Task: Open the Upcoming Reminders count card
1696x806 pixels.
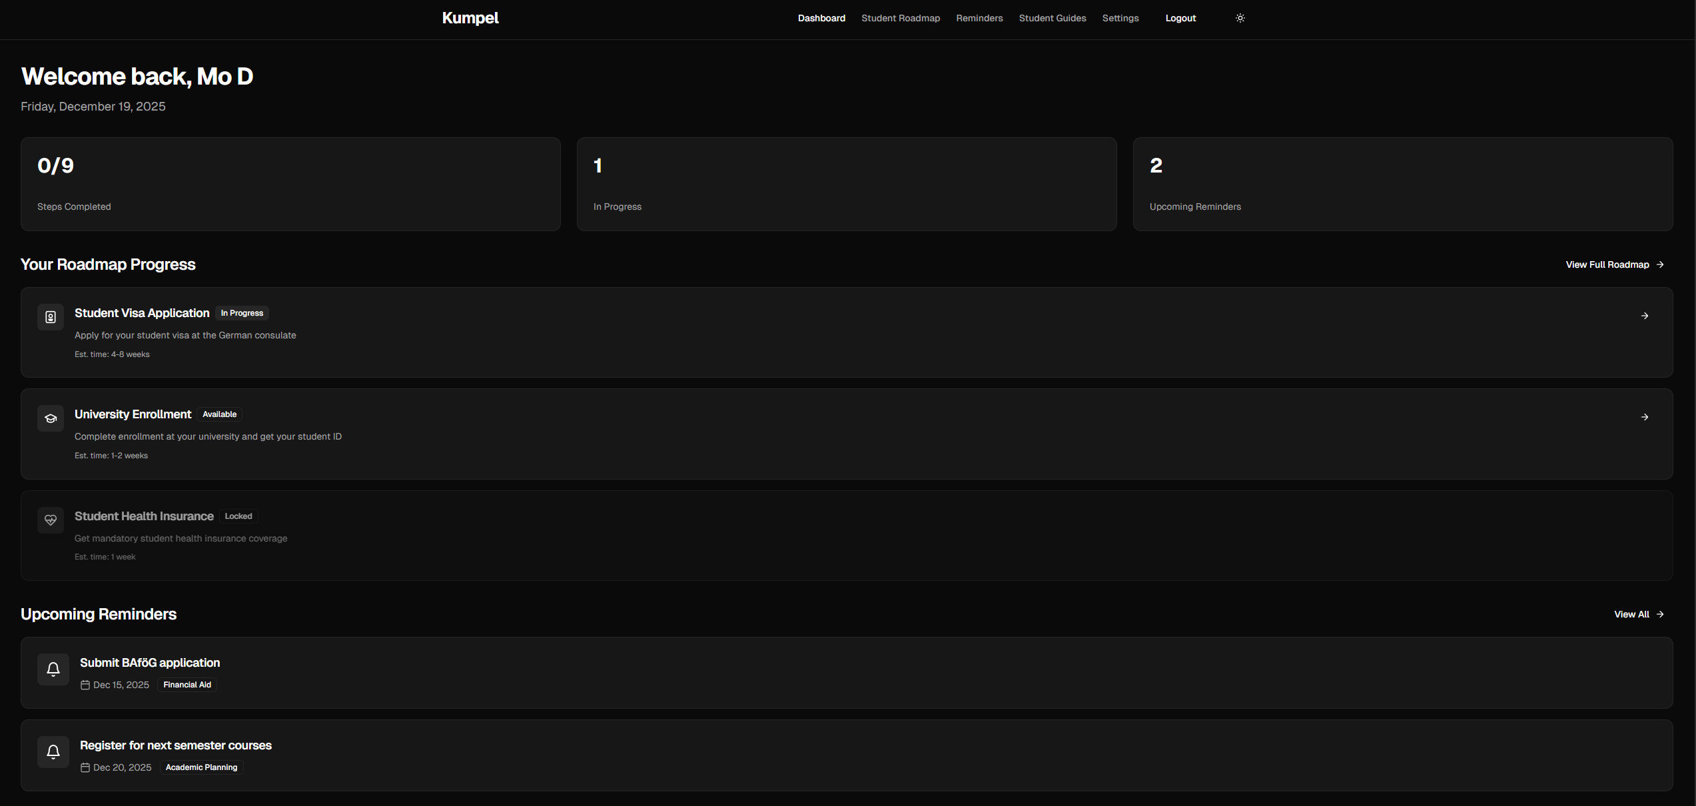Action: (1403, 185)
